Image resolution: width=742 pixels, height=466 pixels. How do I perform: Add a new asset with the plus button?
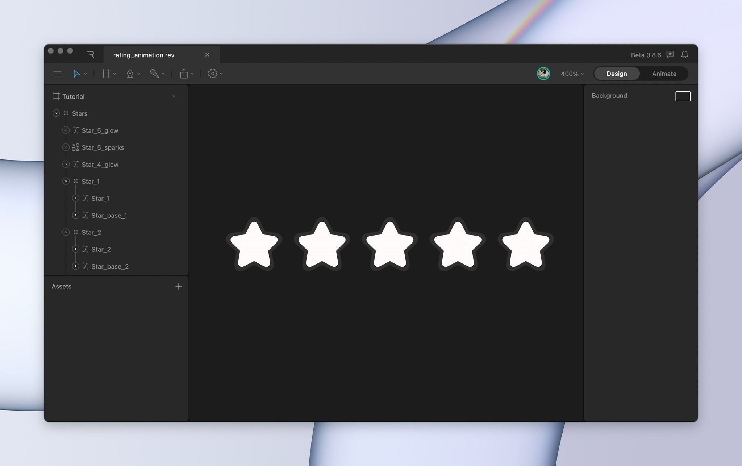coord(178,286)
